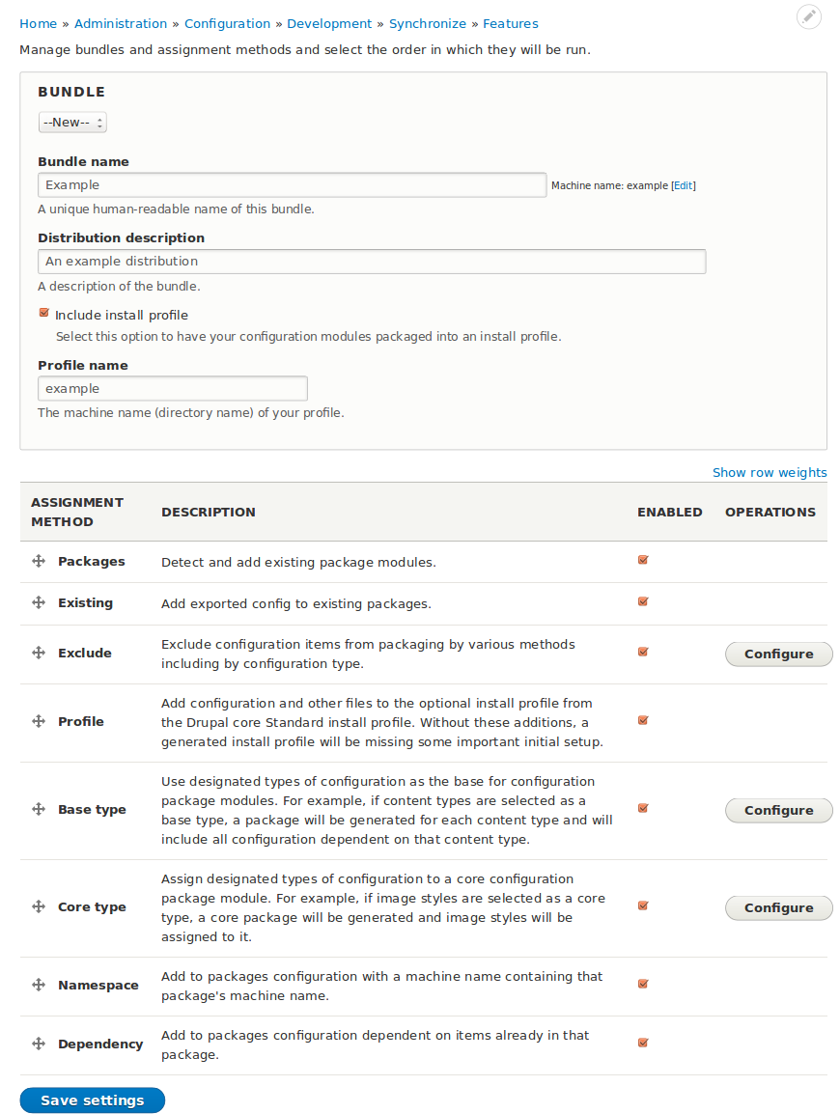Disable the Dependency assignment method checkbox

643,1043
